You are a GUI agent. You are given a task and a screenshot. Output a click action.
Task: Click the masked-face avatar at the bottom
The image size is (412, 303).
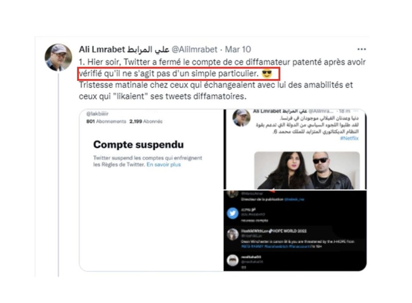[x=233, y=260]
